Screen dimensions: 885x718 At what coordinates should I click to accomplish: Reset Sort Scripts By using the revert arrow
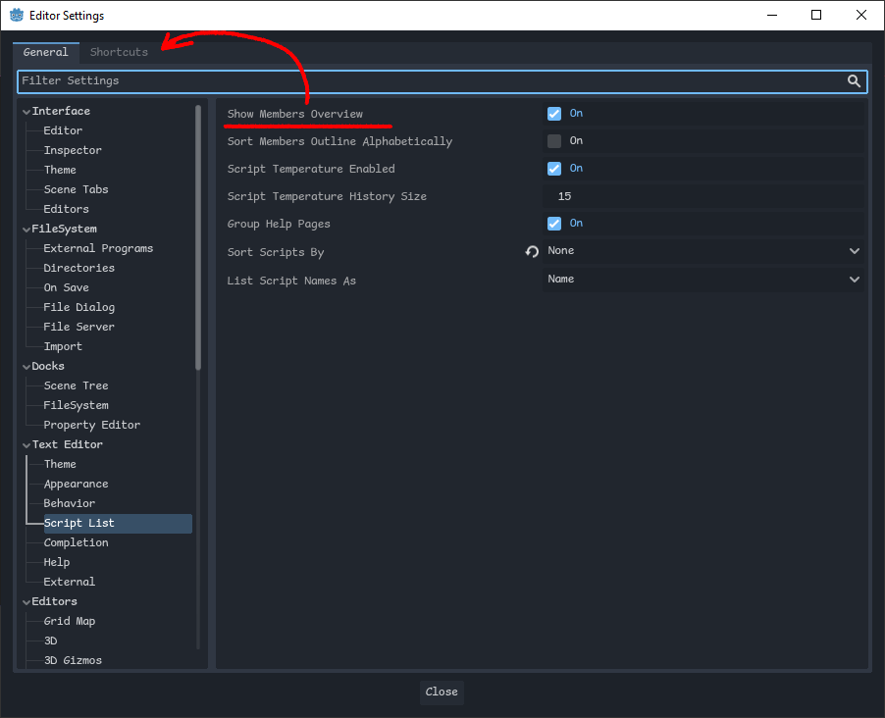[530, 251]
